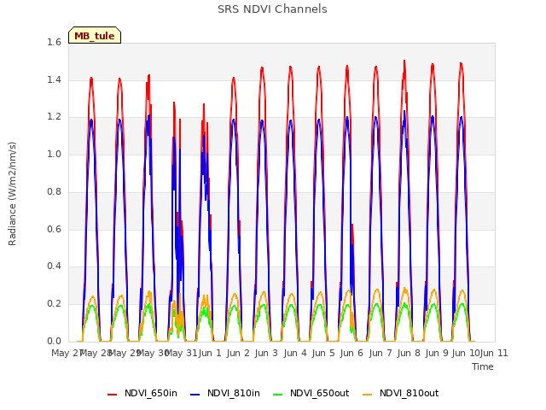Toggle the NDVI_650in legend entry

[142, 393]
